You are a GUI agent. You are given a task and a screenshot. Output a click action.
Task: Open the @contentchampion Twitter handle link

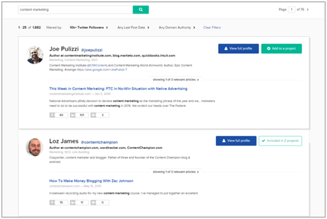[99, 142]
